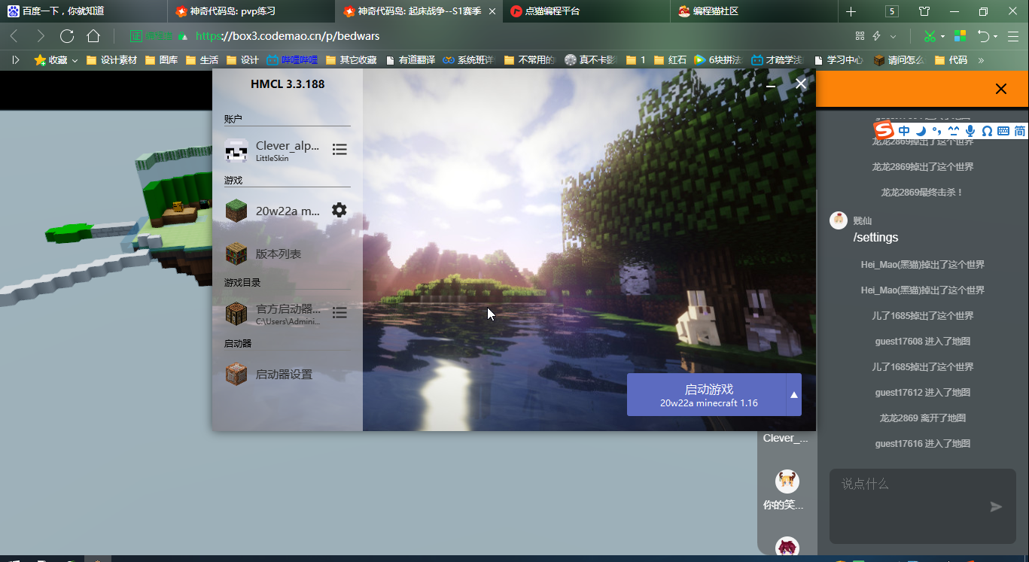Click the 你的笑... player avatar

tap(787, 481)
